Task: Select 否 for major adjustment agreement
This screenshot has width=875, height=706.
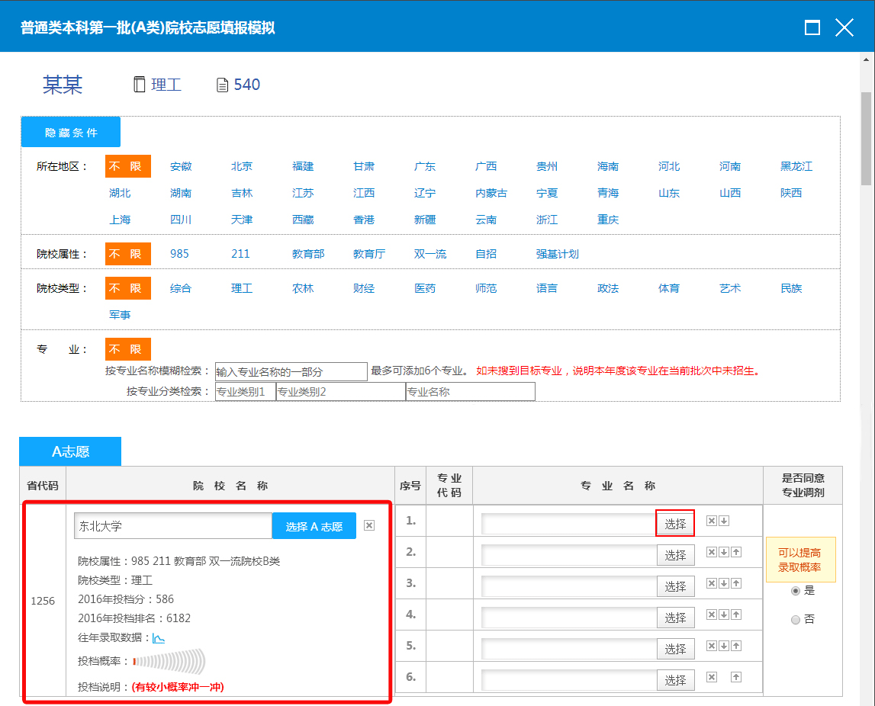Action: 796,620
